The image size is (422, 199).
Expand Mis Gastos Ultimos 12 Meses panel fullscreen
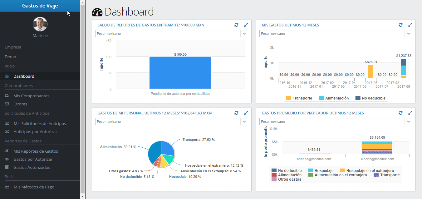click(410, 25)
